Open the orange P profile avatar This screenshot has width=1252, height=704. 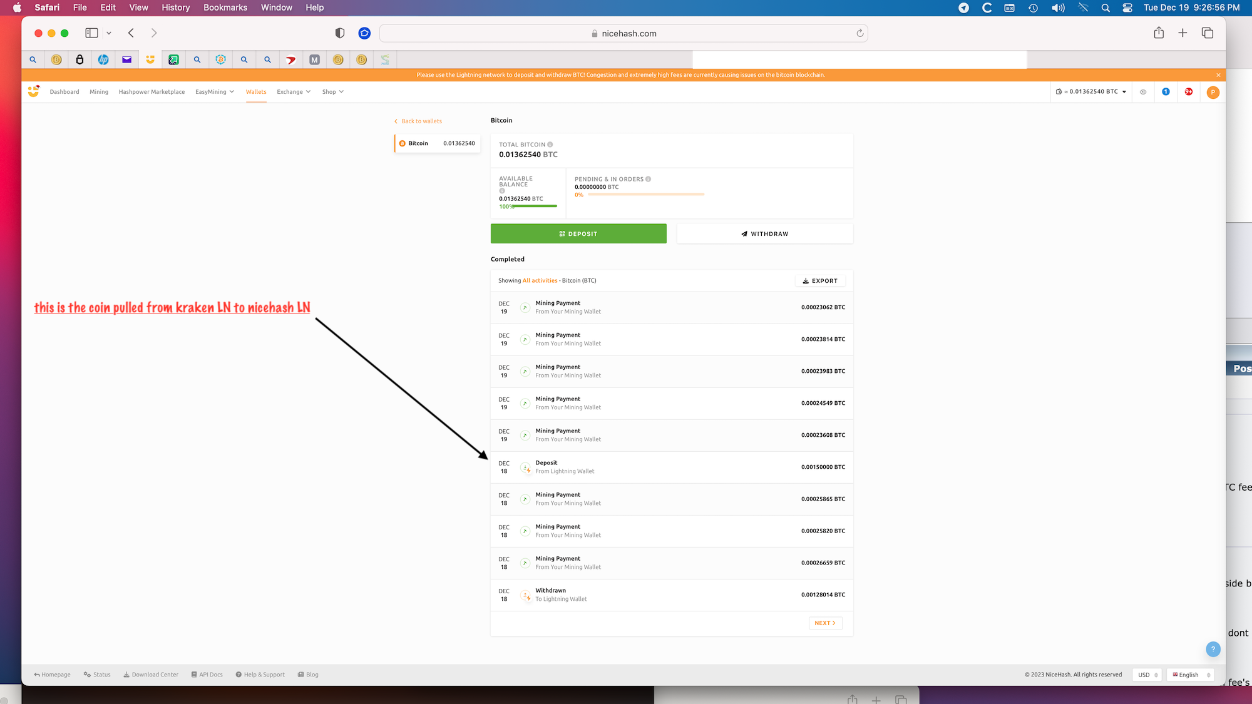(1213, 92)
